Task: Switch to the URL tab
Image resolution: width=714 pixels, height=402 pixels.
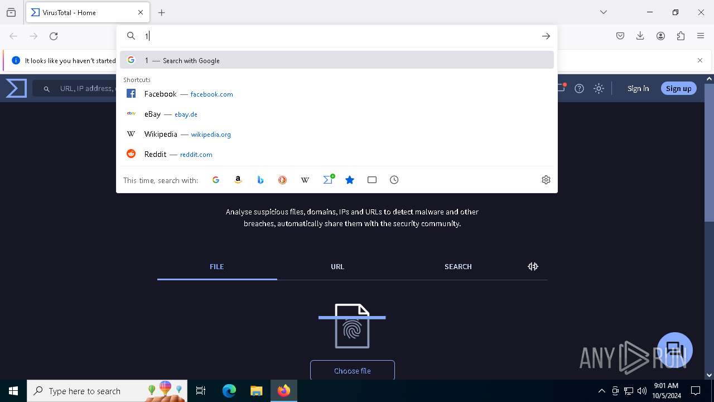Action: point(337,267)
